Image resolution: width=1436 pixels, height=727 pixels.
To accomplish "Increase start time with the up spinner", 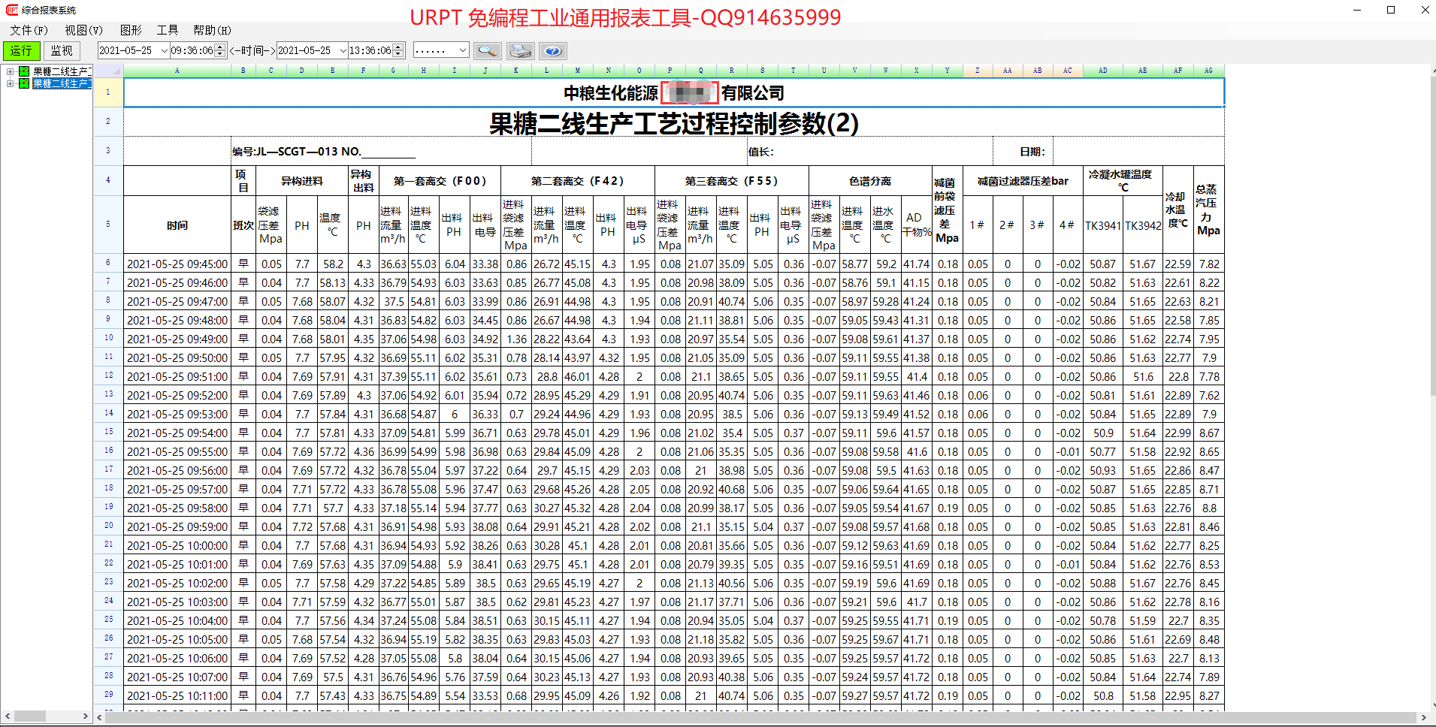I will 220,47.
